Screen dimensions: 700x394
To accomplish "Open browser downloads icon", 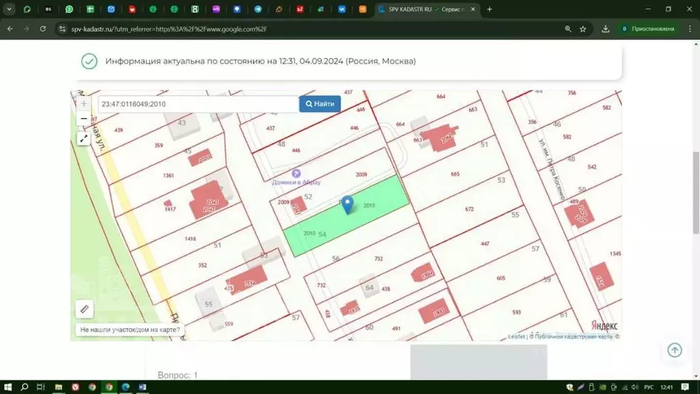I will pos(606,29).
